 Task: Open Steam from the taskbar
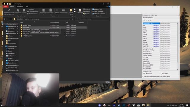click(119, 105)
